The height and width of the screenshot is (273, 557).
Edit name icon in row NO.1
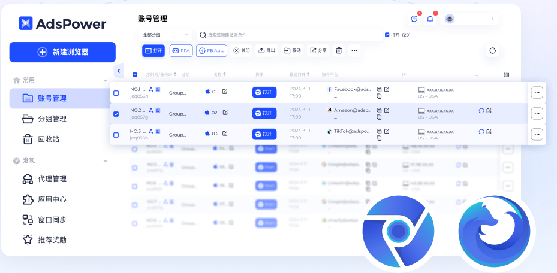click(x=225, y=92)
